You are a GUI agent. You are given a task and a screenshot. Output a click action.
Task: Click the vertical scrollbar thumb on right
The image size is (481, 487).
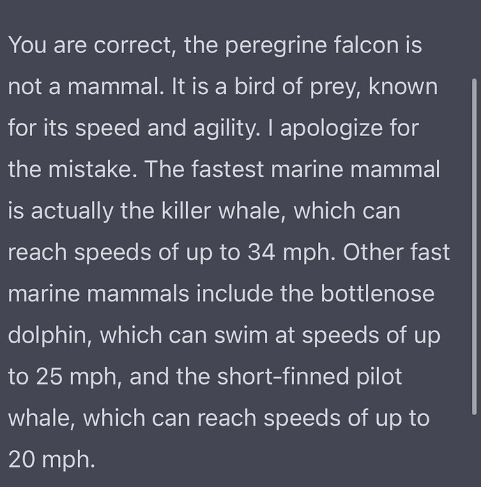click(474, 246)
